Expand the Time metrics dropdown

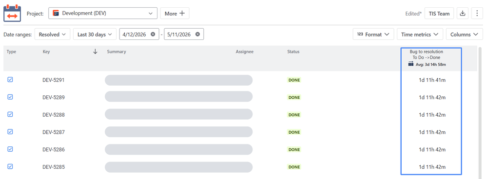point(420,35)
